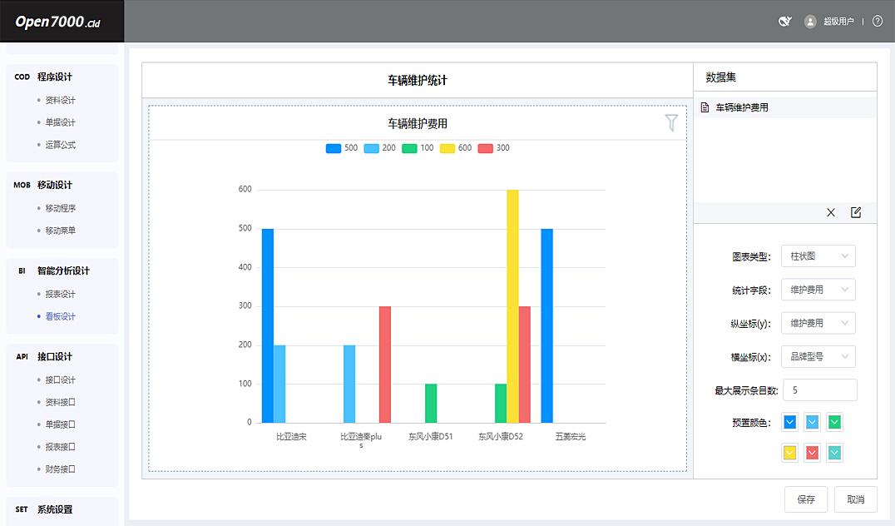Click the user avatar icon

pos(810,22)
